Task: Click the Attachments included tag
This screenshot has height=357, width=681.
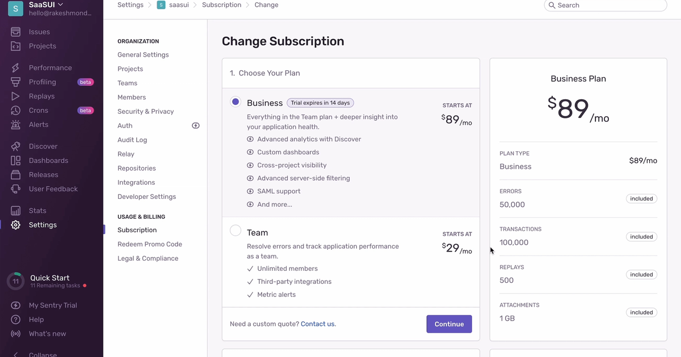Action: [641, 313]
